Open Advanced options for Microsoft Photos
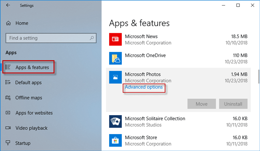260x151 pixels. pyautogui.click(x=144, y=87)
